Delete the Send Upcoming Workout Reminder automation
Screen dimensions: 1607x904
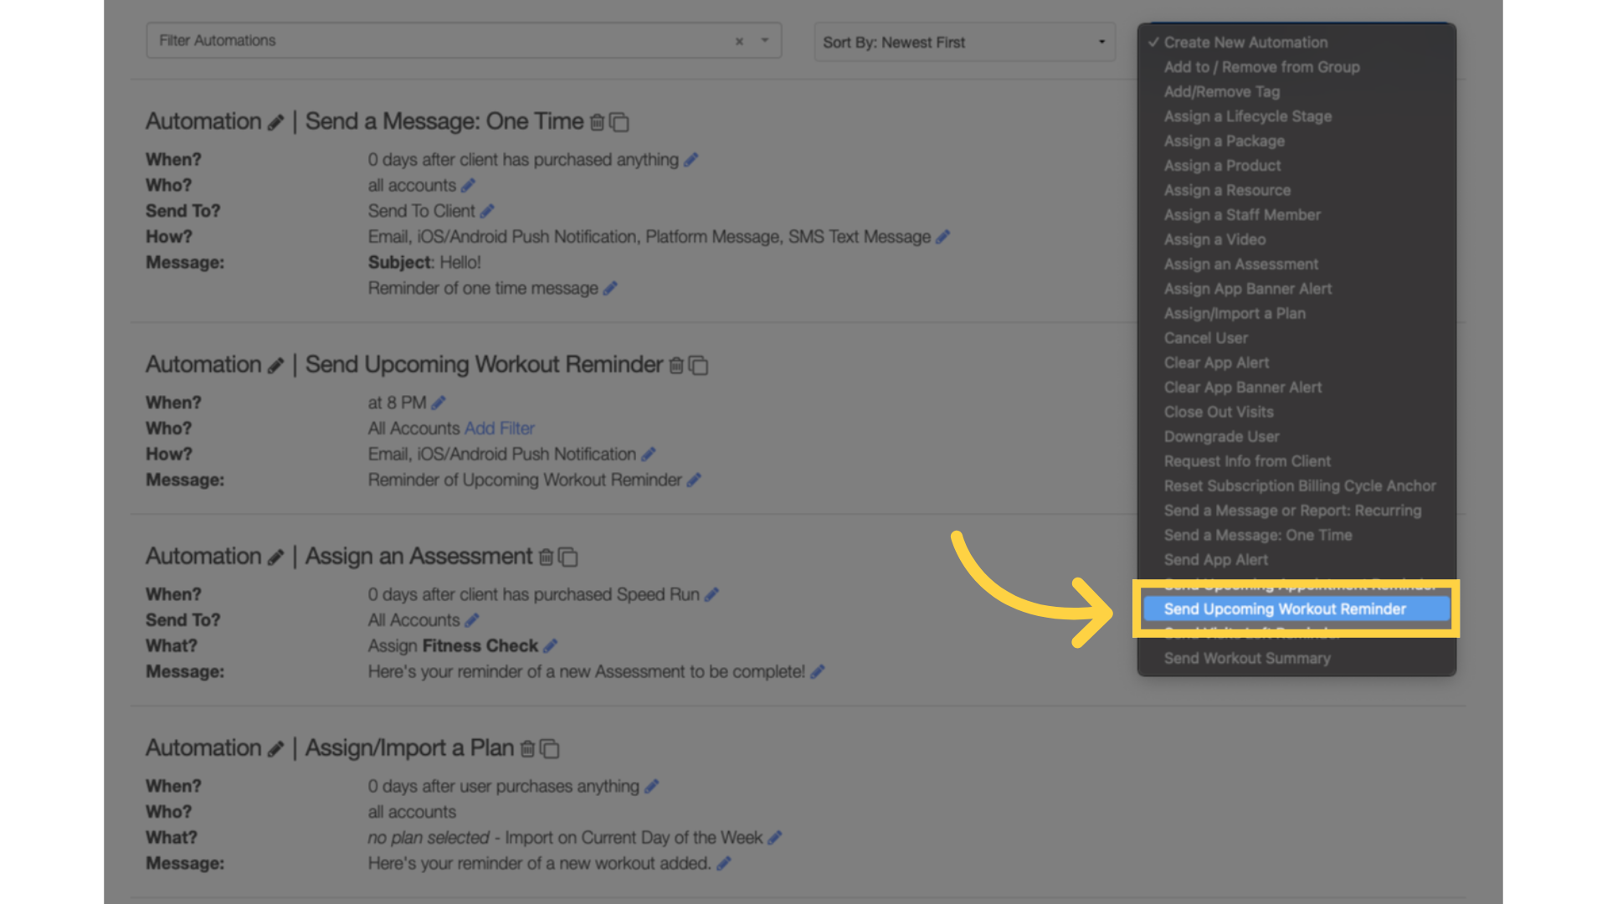point(676,366)
